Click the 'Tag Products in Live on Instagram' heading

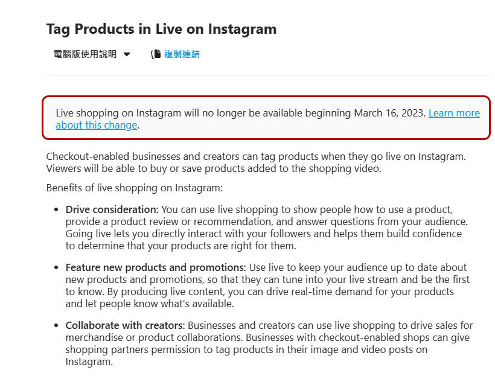[161, 30]
